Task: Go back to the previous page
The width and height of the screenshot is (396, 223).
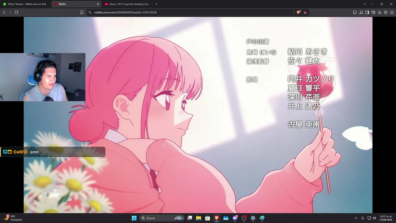Action: 4,12
